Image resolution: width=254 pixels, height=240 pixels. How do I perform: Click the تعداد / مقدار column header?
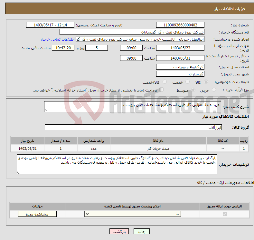point(61,141)
